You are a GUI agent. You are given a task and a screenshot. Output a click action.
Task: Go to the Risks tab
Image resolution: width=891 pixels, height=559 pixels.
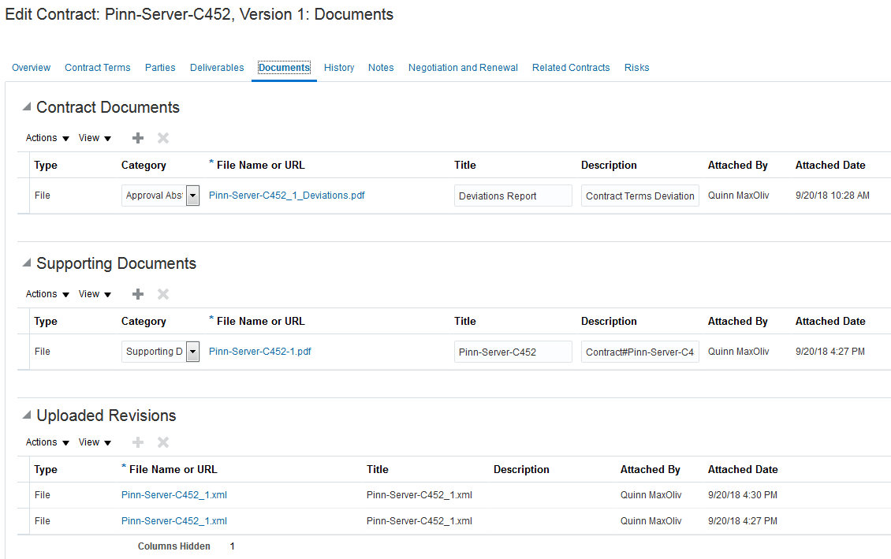(636, 68)
